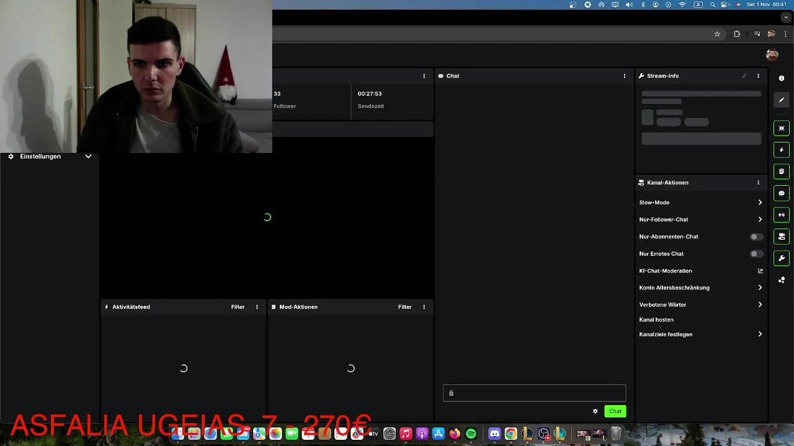Open media control playlist icon in browser

[757, 34]
